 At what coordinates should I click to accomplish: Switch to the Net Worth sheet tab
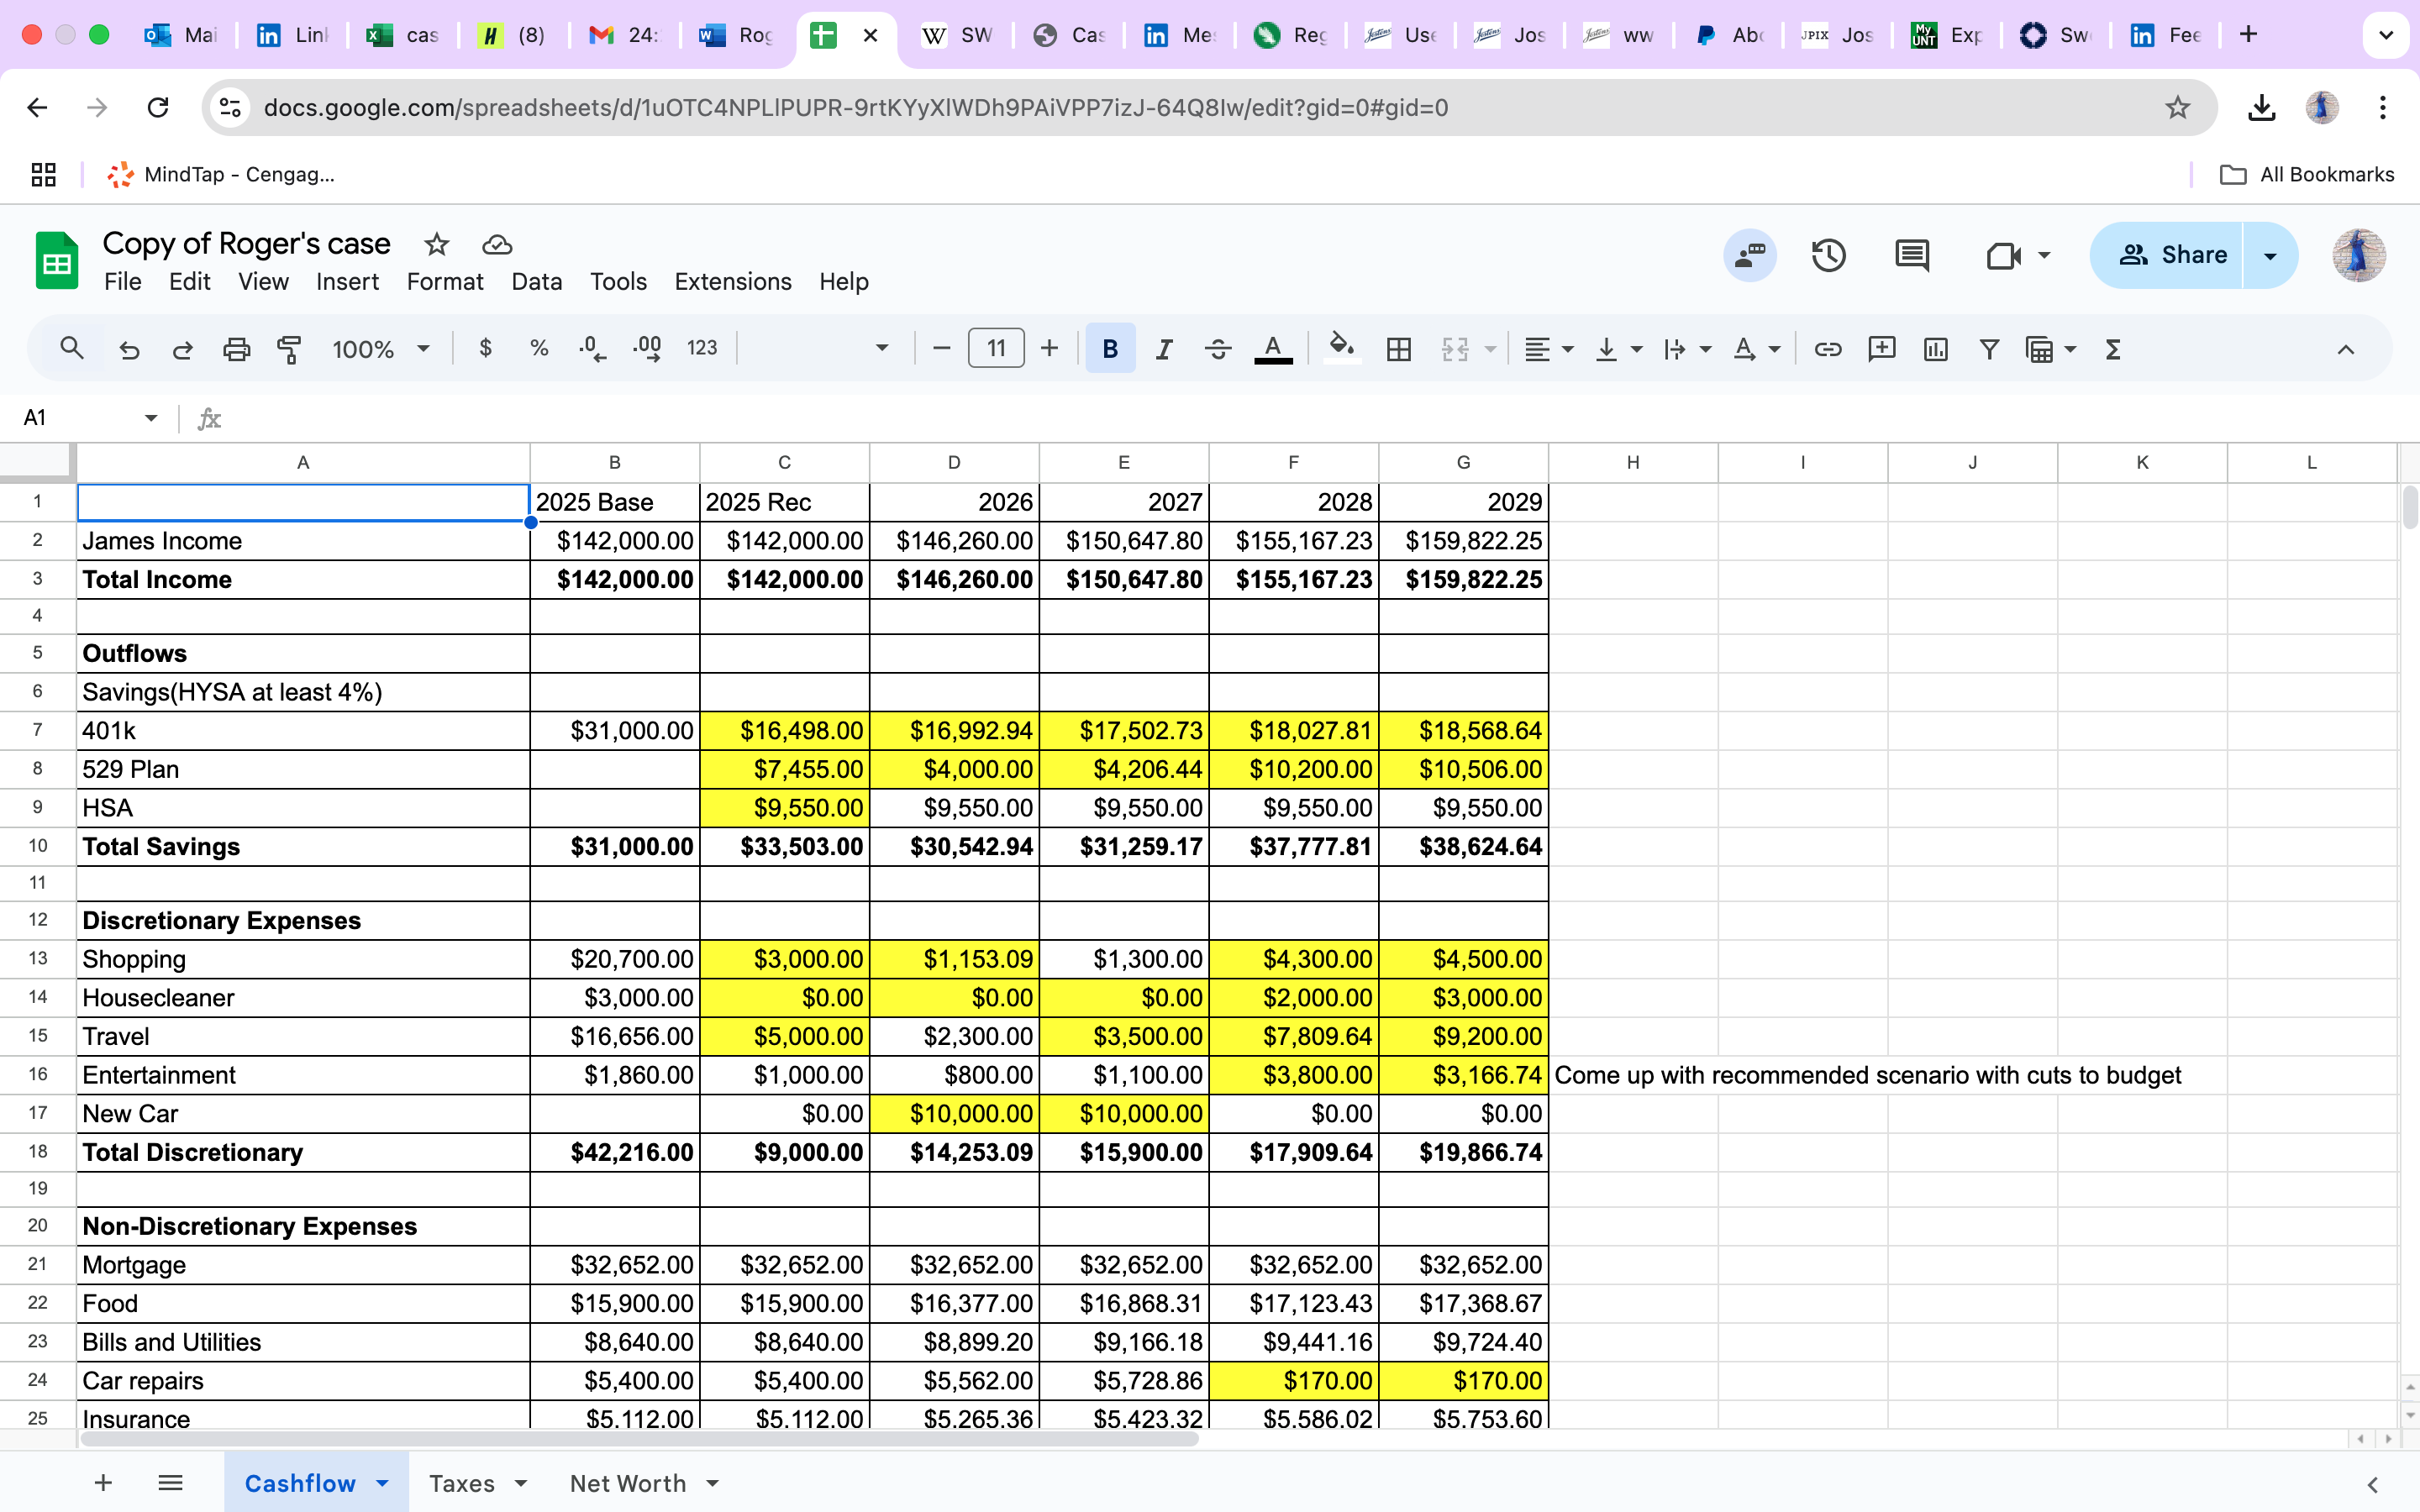(x=628, y=1483)
